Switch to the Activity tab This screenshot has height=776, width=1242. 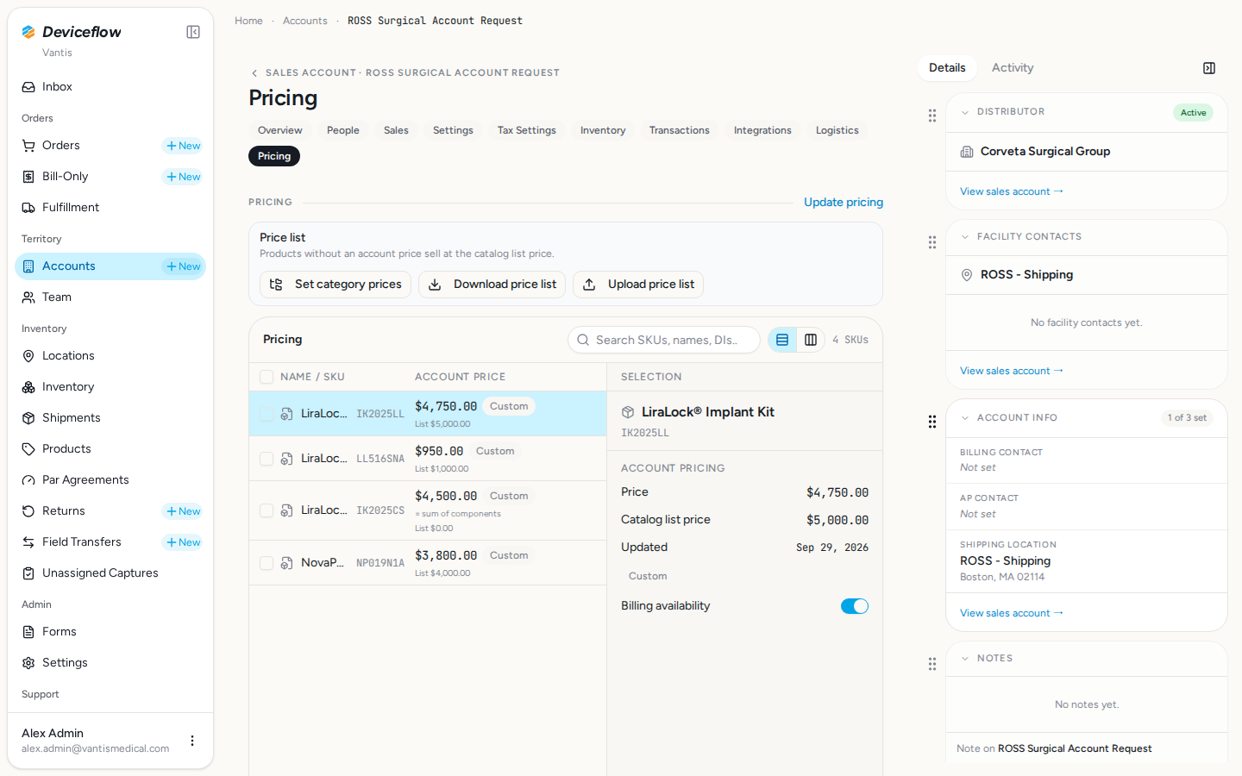(1013, 68)
